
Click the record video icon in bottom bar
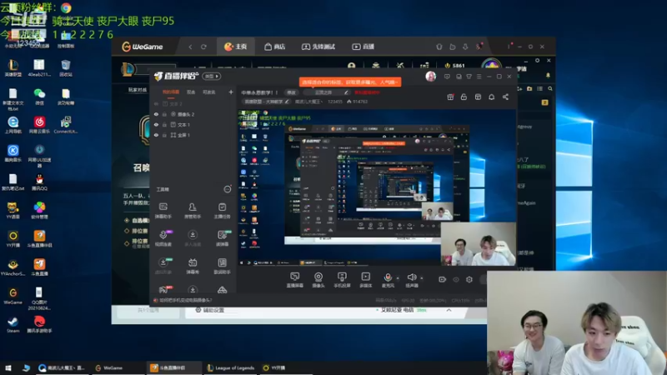443,279
